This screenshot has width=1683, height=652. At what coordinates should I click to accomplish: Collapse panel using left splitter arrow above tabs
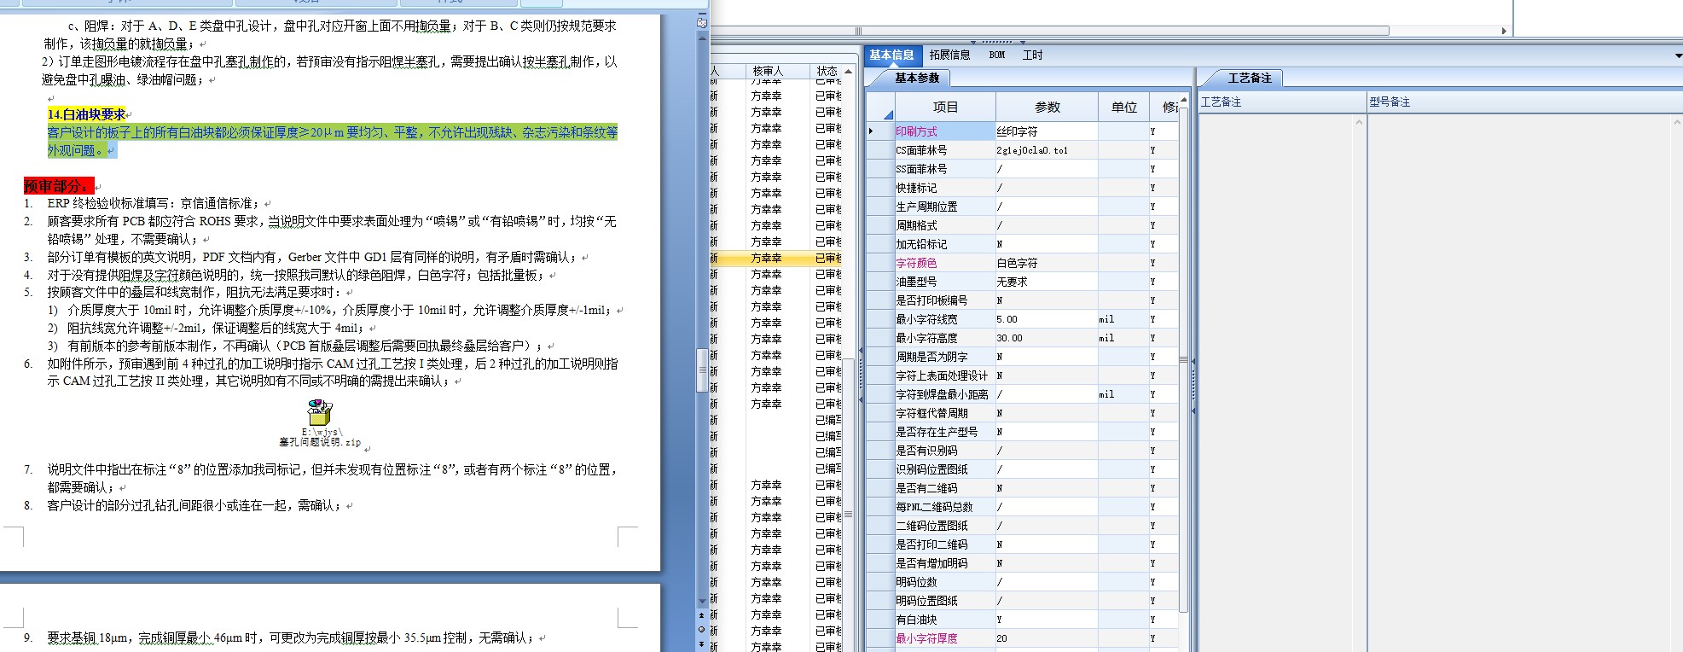974,42
